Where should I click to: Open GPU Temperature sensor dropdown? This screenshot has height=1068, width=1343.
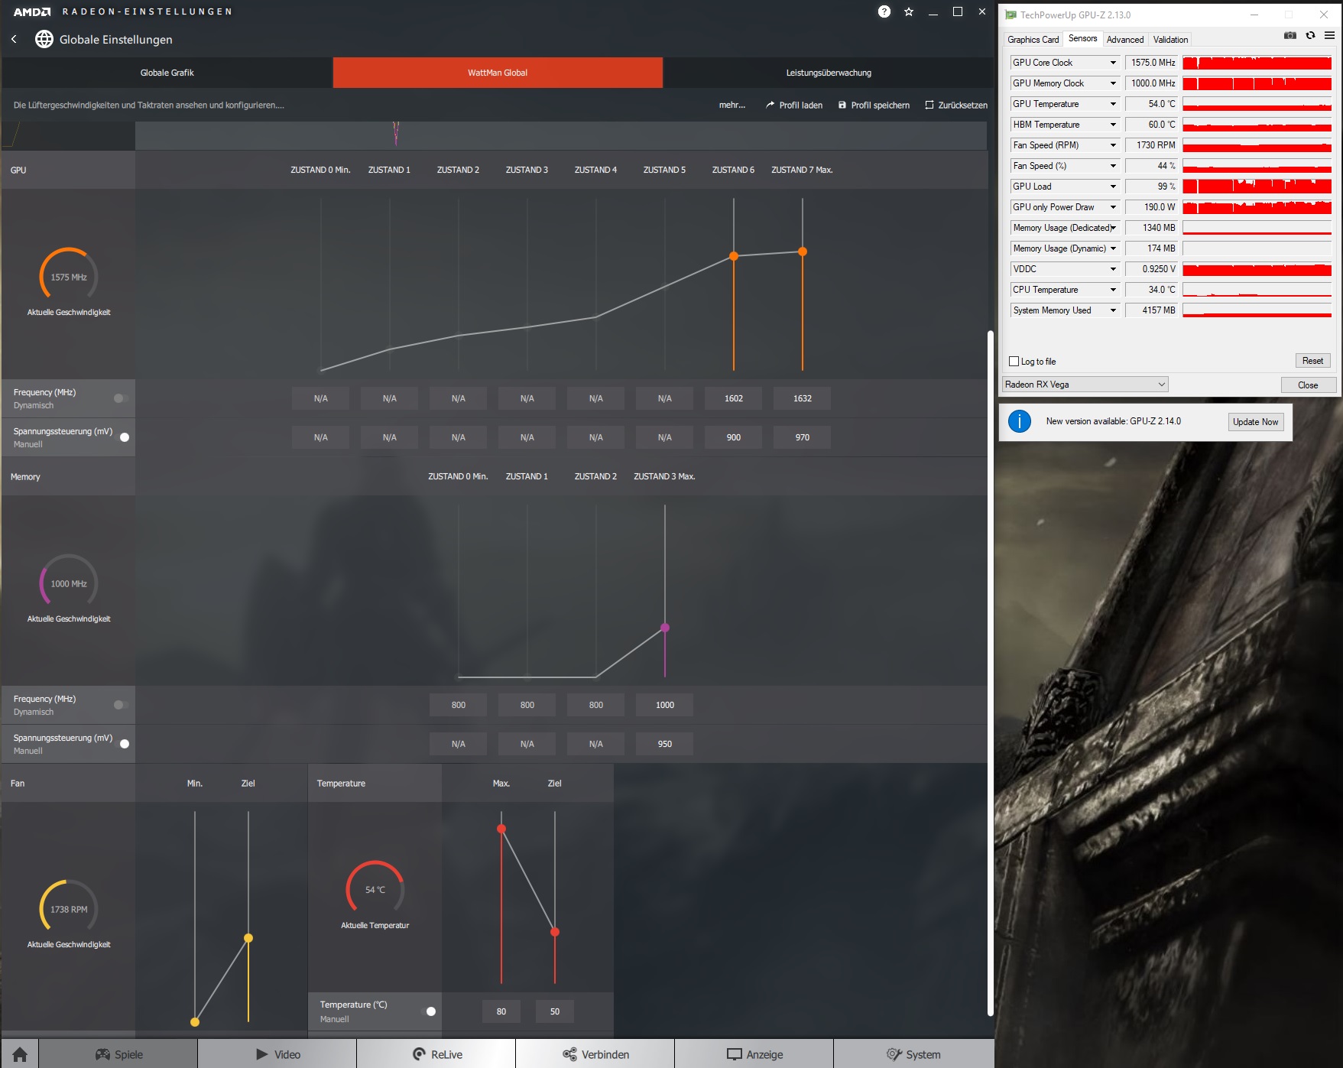click(1113, 104)
